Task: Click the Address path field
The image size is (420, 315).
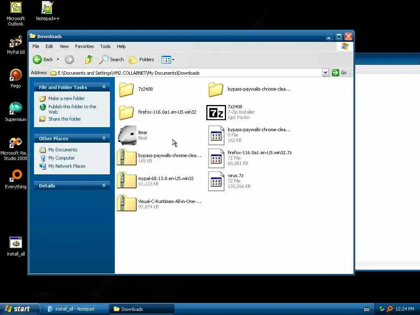Action: coord(186,73)
